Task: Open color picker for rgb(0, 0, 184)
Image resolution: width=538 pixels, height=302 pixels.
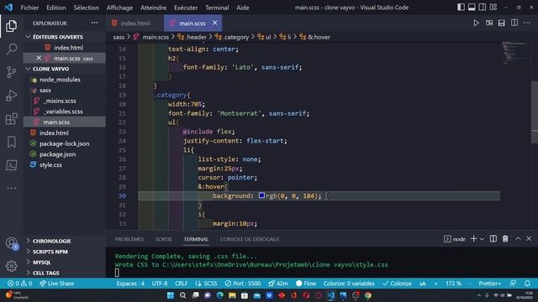Action: coord(261,195)
